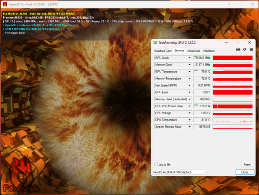259x195 pixels.
Task: Switch to the Graphics Card tab
Action: point(163,51)
